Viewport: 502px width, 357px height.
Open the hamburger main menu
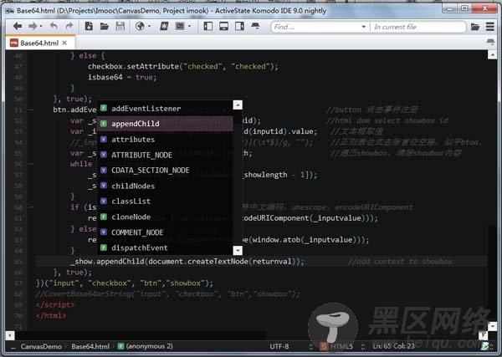pos(489,27)
